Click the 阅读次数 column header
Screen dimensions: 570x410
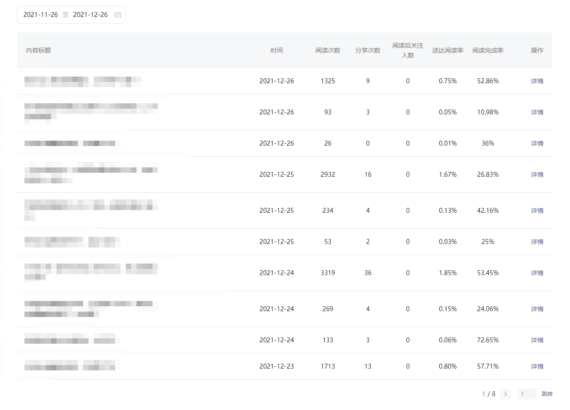tap(328, 50)
